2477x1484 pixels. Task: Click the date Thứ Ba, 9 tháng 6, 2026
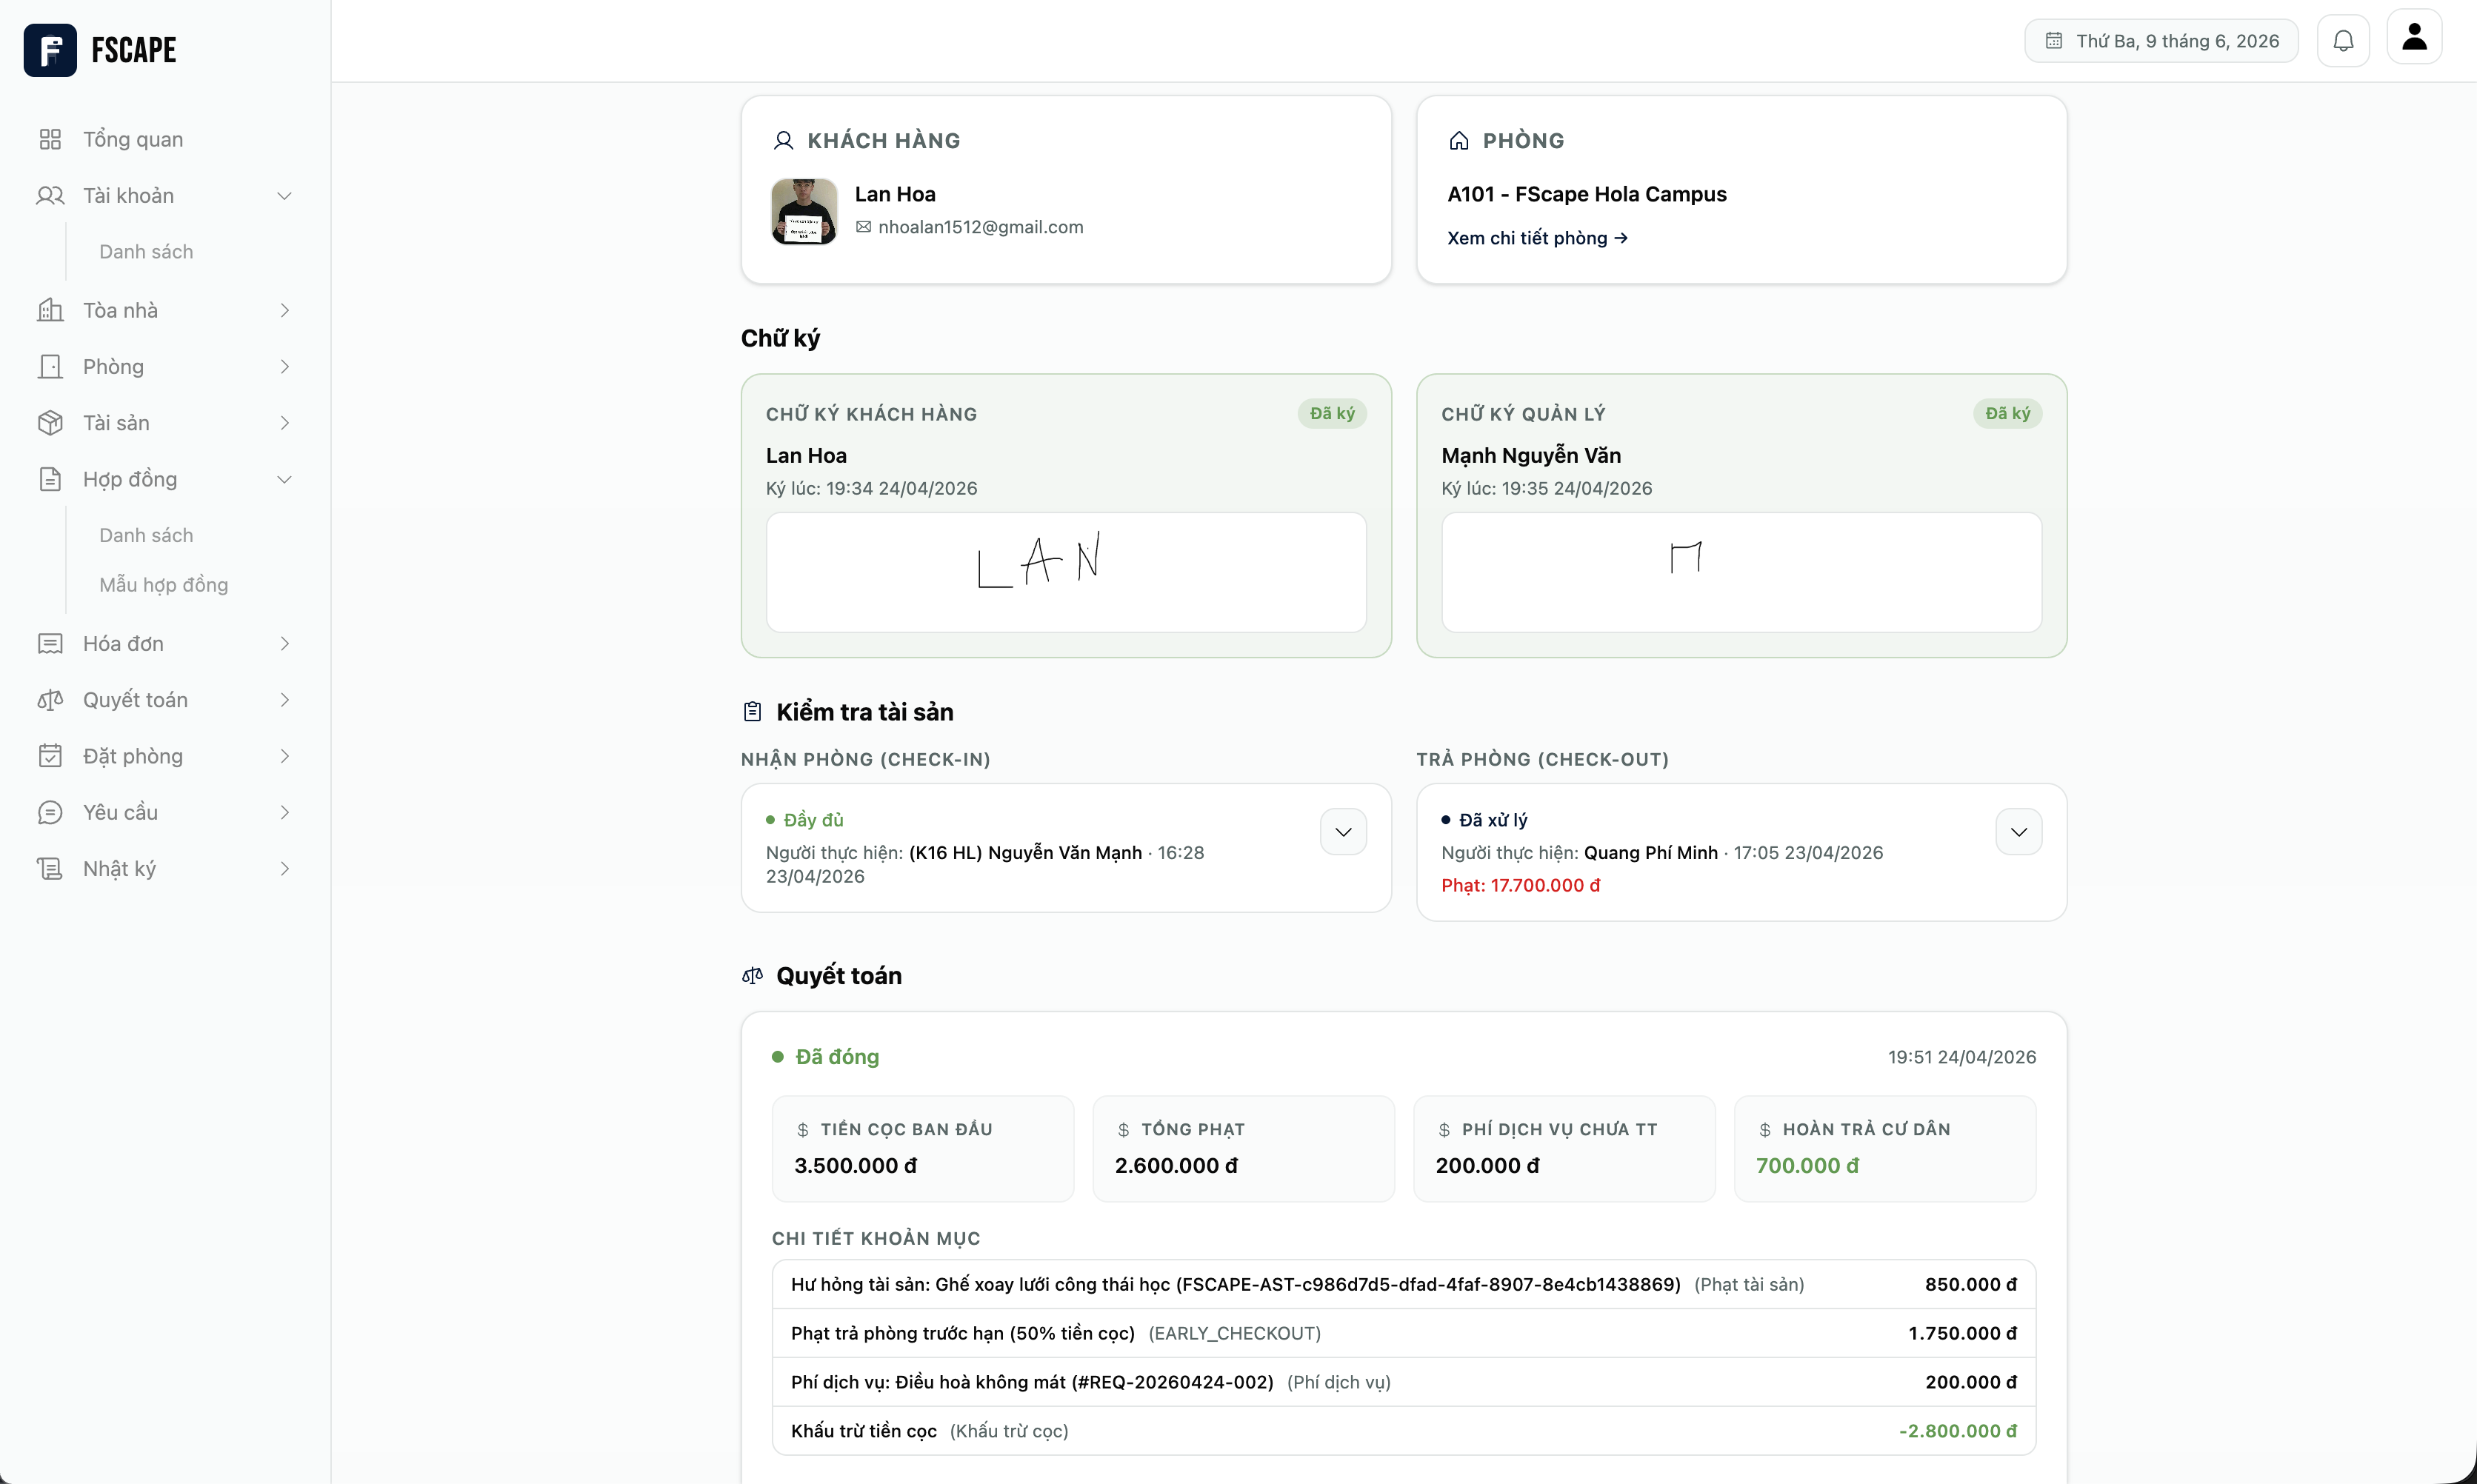[2177, 41]
